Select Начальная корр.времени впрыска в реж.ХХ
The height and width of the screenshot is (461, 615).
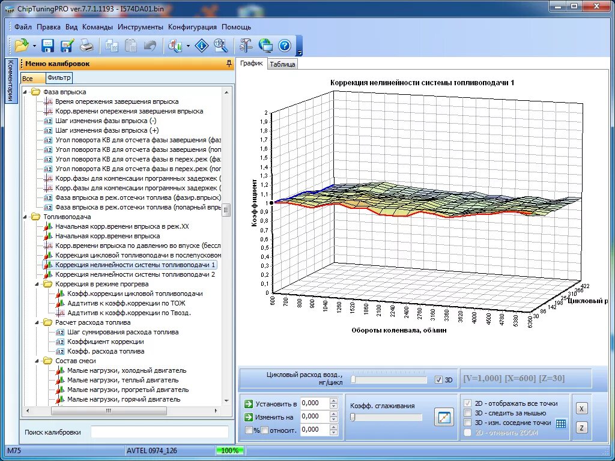pyautogui.click(x=121, y=226)
